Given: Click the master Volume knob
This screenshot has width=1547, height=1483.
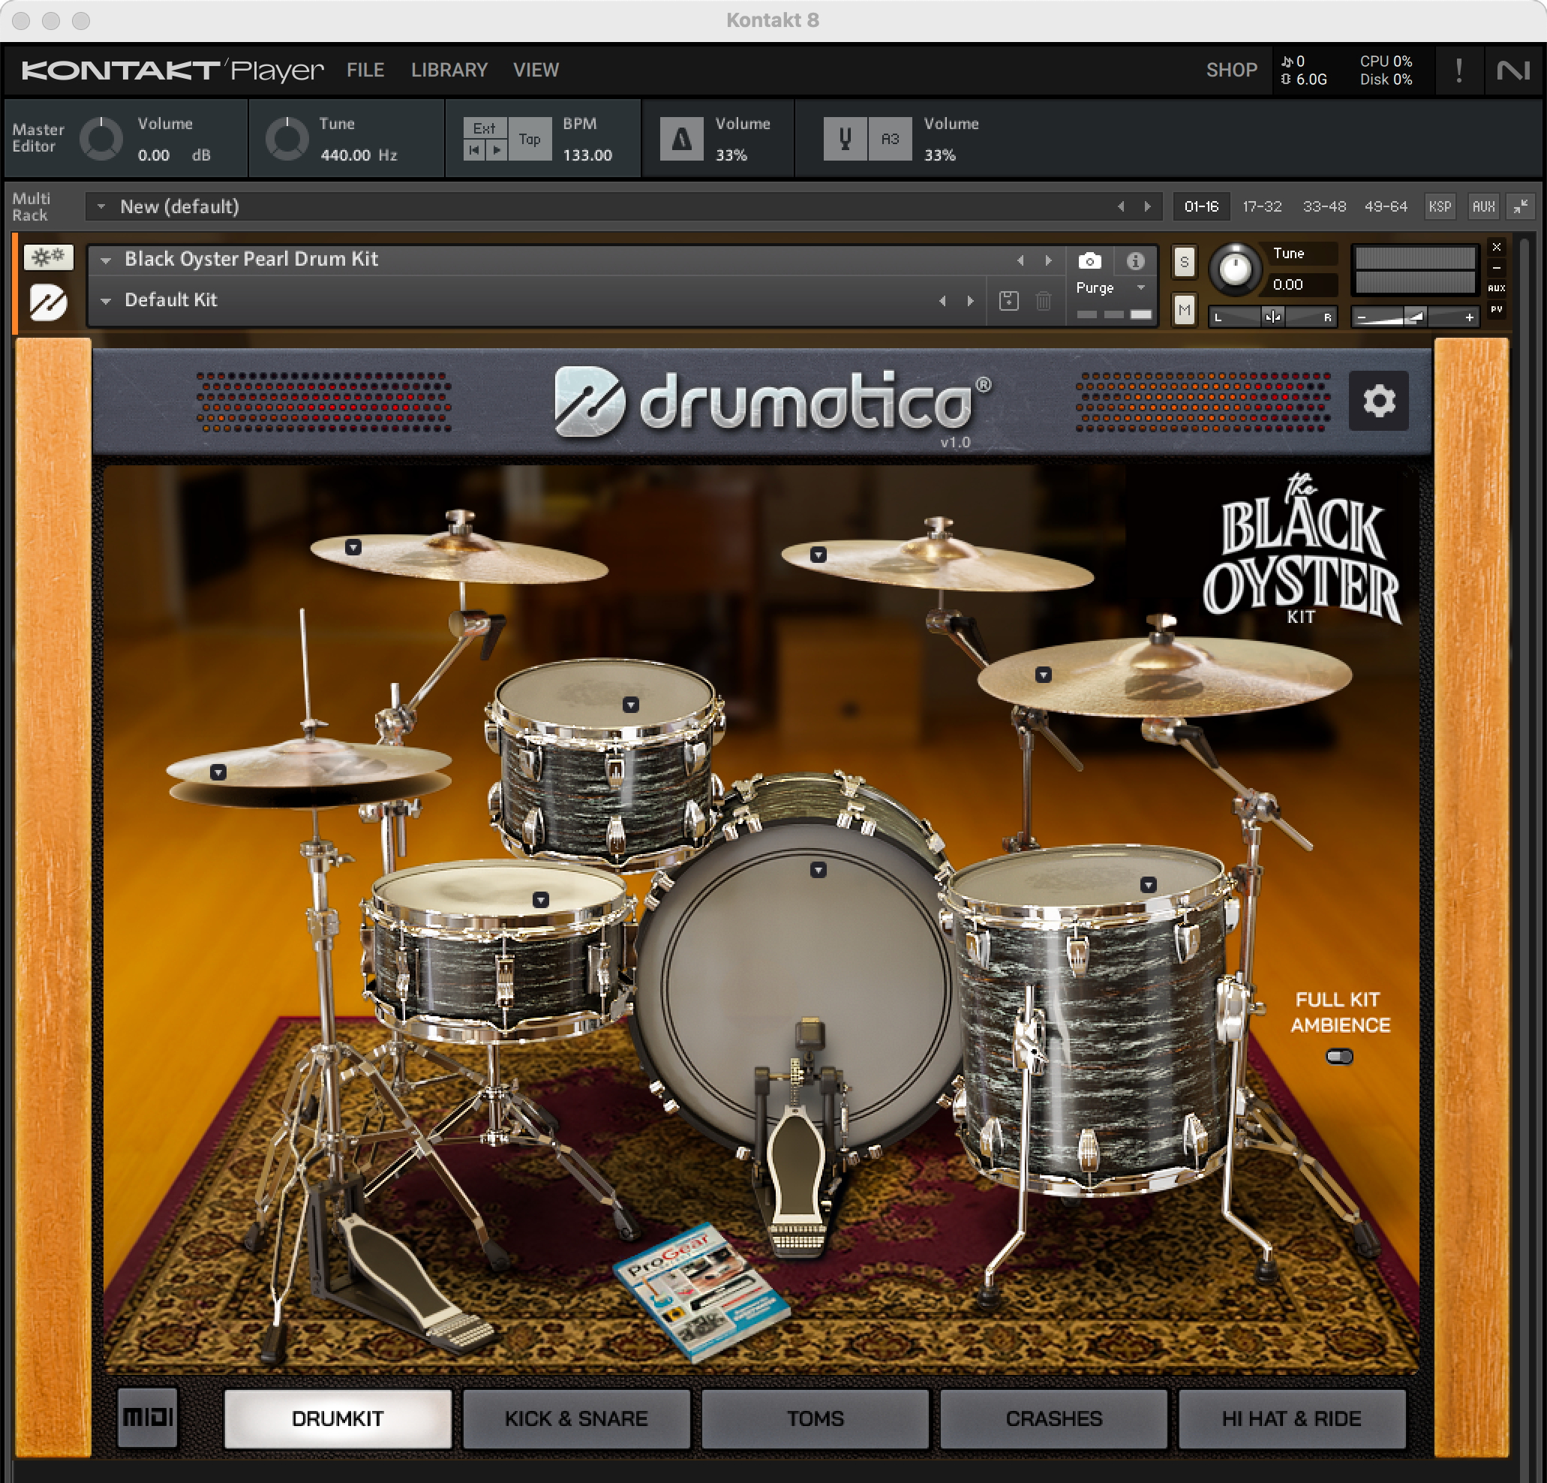Looking at the screenshot, I should pyautogui.click(x=101, y=138).
